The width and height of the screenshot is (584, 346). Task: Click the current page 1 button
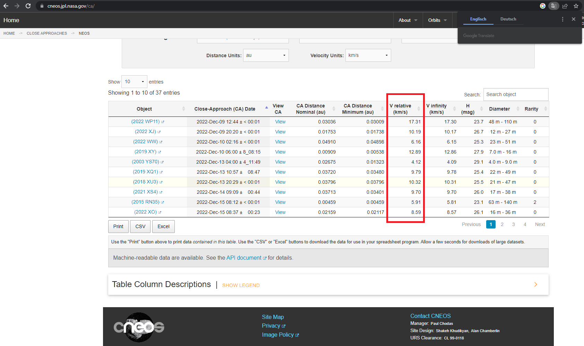tap(491, 225)
